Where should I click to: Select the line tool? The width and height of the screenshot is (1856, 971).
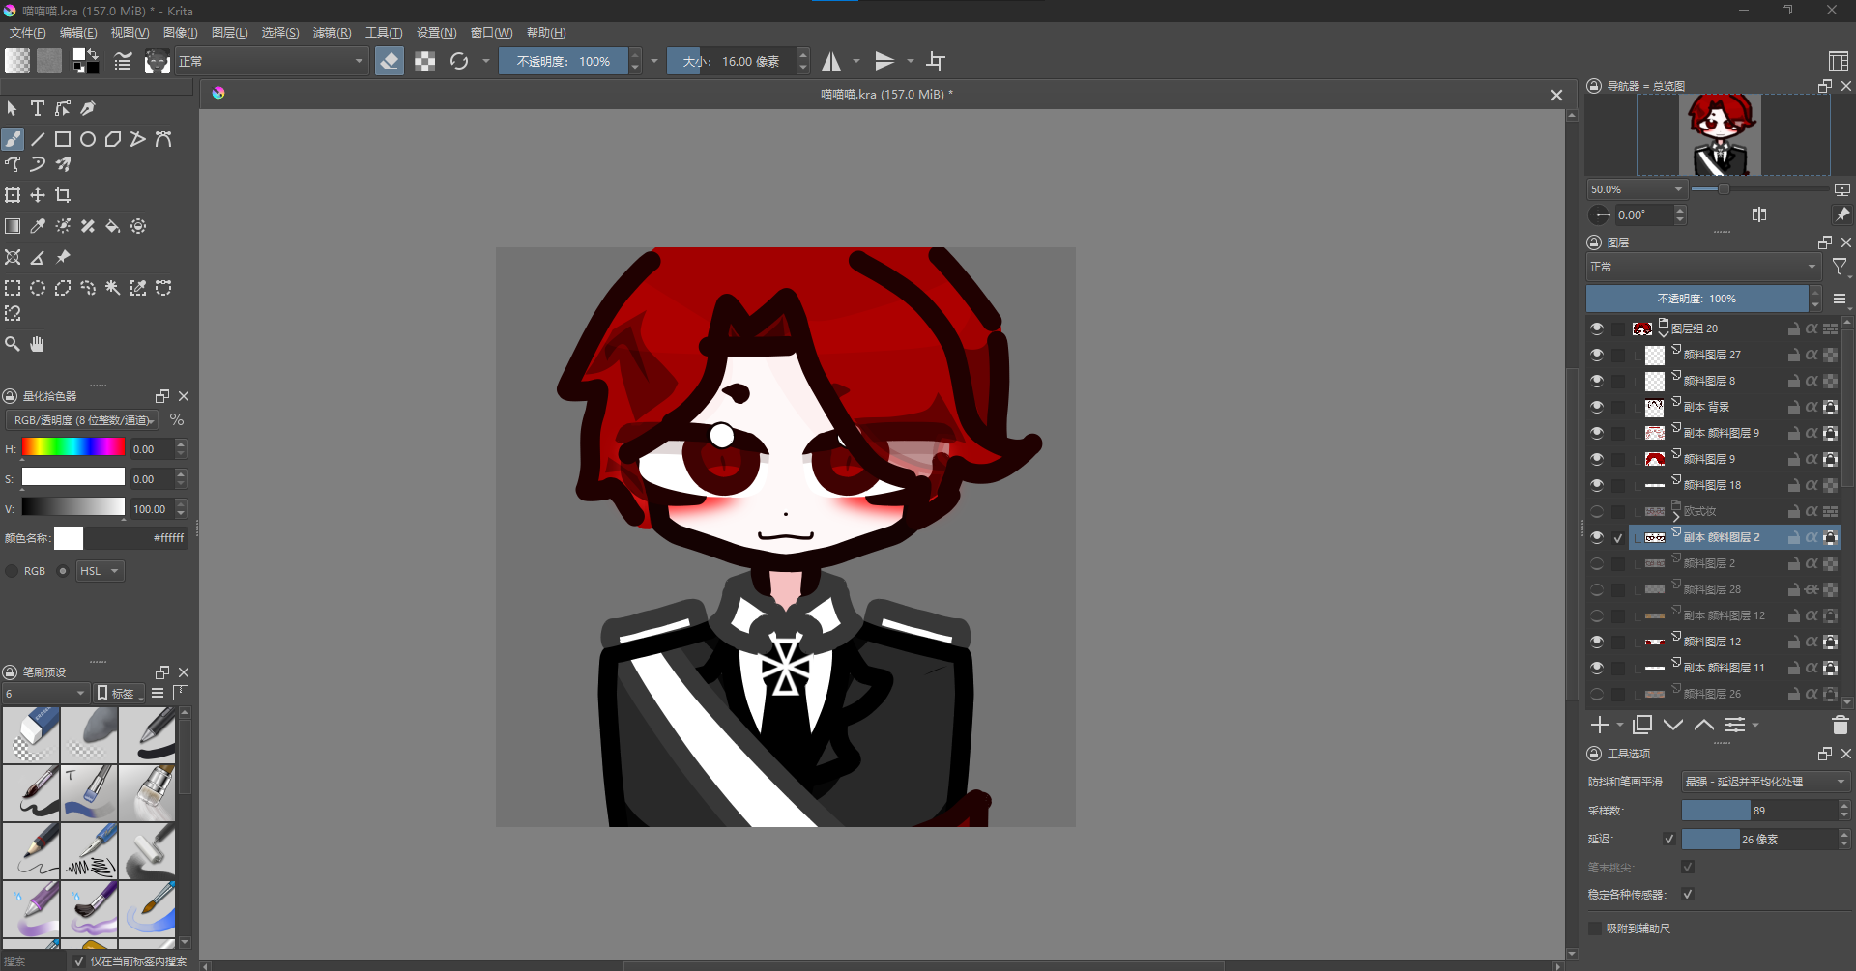tap(38, 139)
